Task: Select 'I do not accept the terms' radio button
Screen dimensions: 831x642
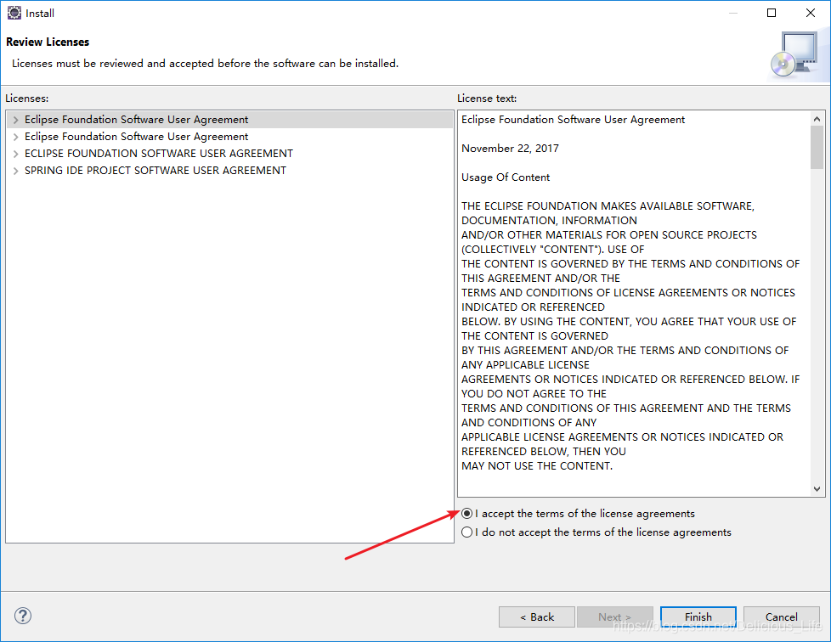Action: (467, 532)
